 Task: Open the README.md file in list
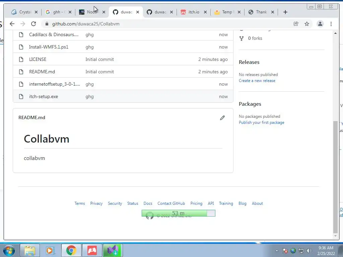[x=42, y=72]
